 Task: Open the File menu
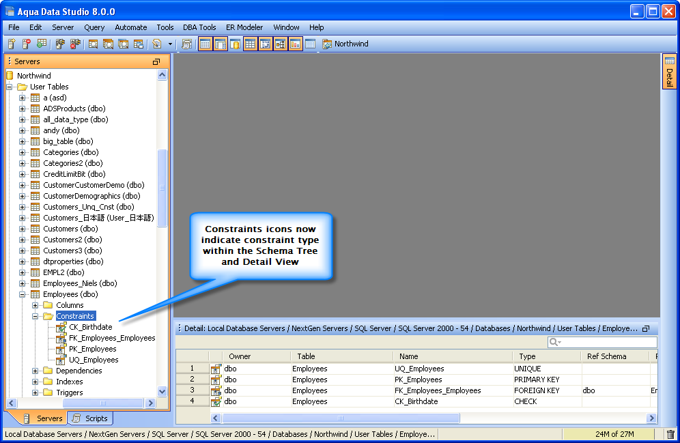(x=14, y=27)
